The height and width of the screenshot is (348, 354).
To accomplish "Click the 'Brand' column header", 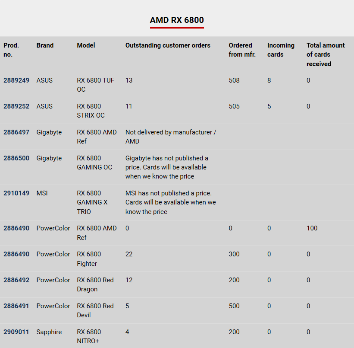I will click(45, 45).
